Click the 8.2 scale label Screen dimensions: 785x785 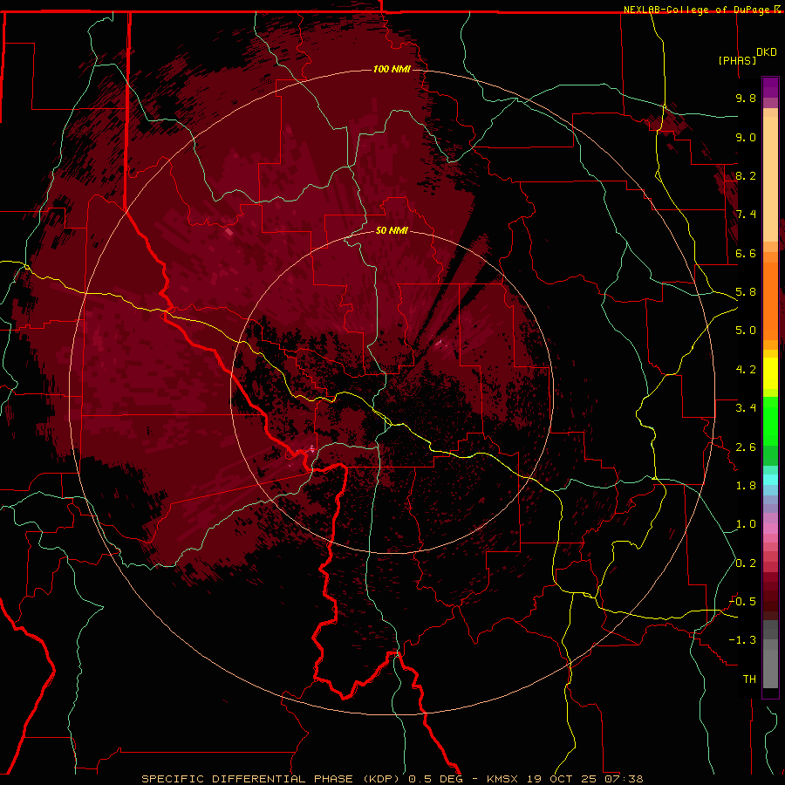(x=746, y=175)
